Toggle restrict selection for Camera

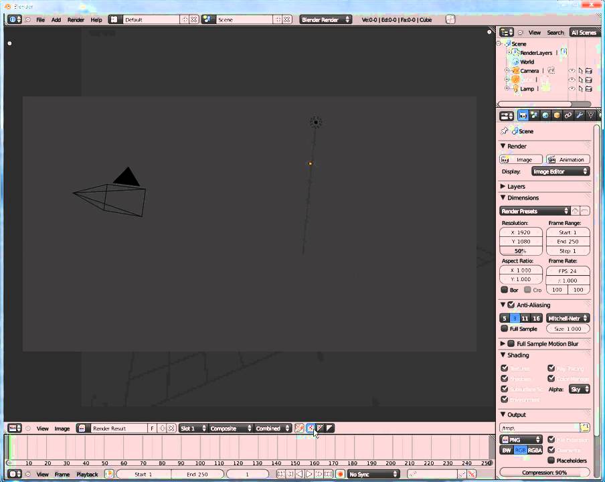pos(581,70)
